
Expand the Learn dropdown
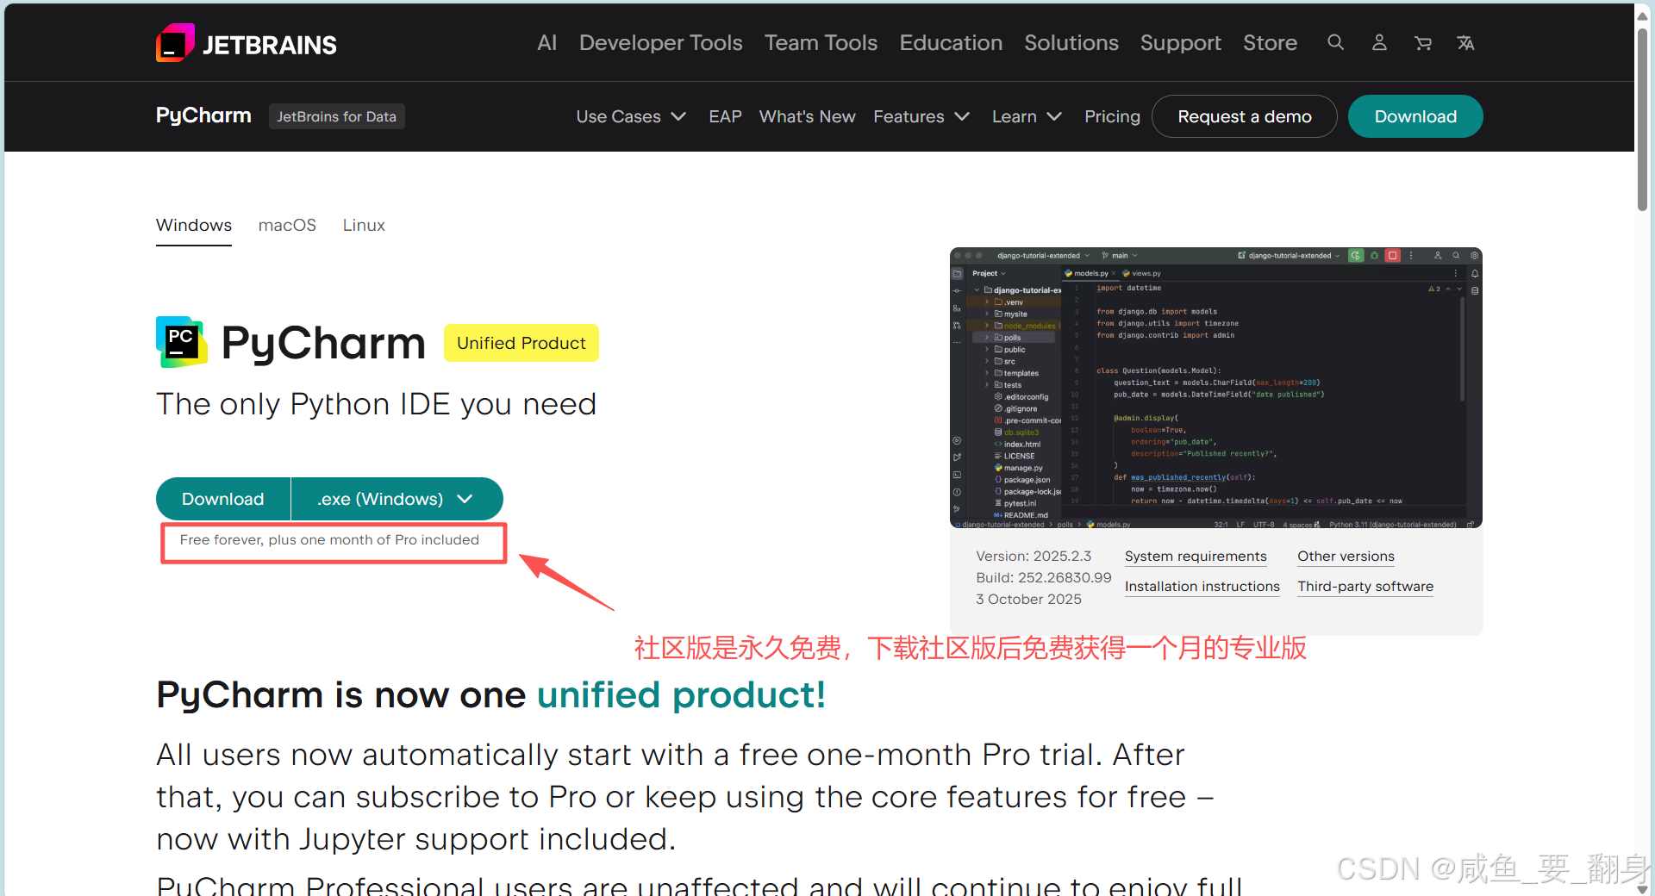pyautogui.click(x=1027, y=116)
